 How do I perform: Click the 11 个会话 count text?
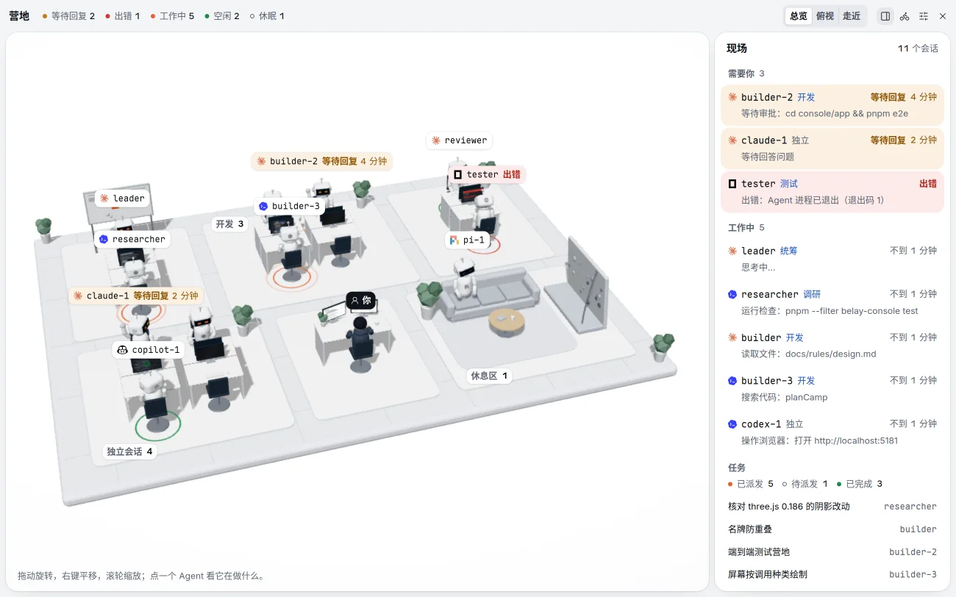[x=918, y=49]
